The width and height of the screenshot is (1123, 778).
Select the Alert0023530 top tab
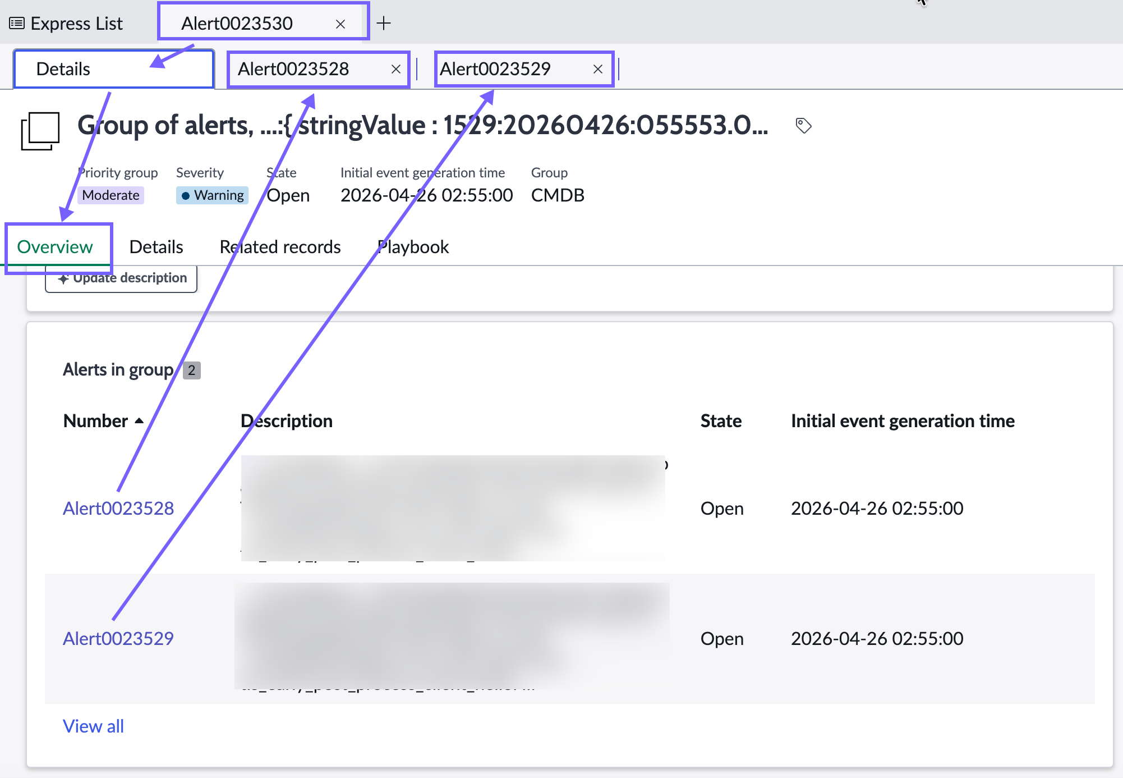point(237,24)
